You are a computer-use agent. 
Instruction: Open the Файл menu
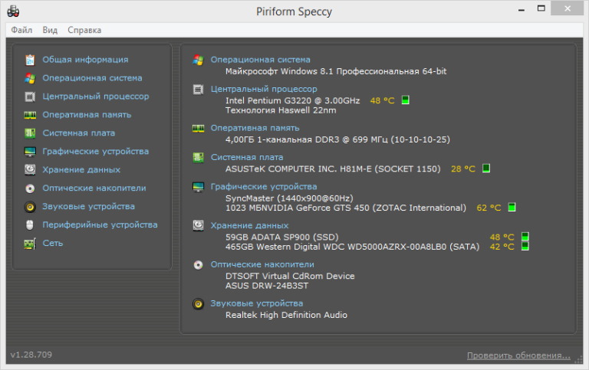pyautogui.click(x=21, y=30)
